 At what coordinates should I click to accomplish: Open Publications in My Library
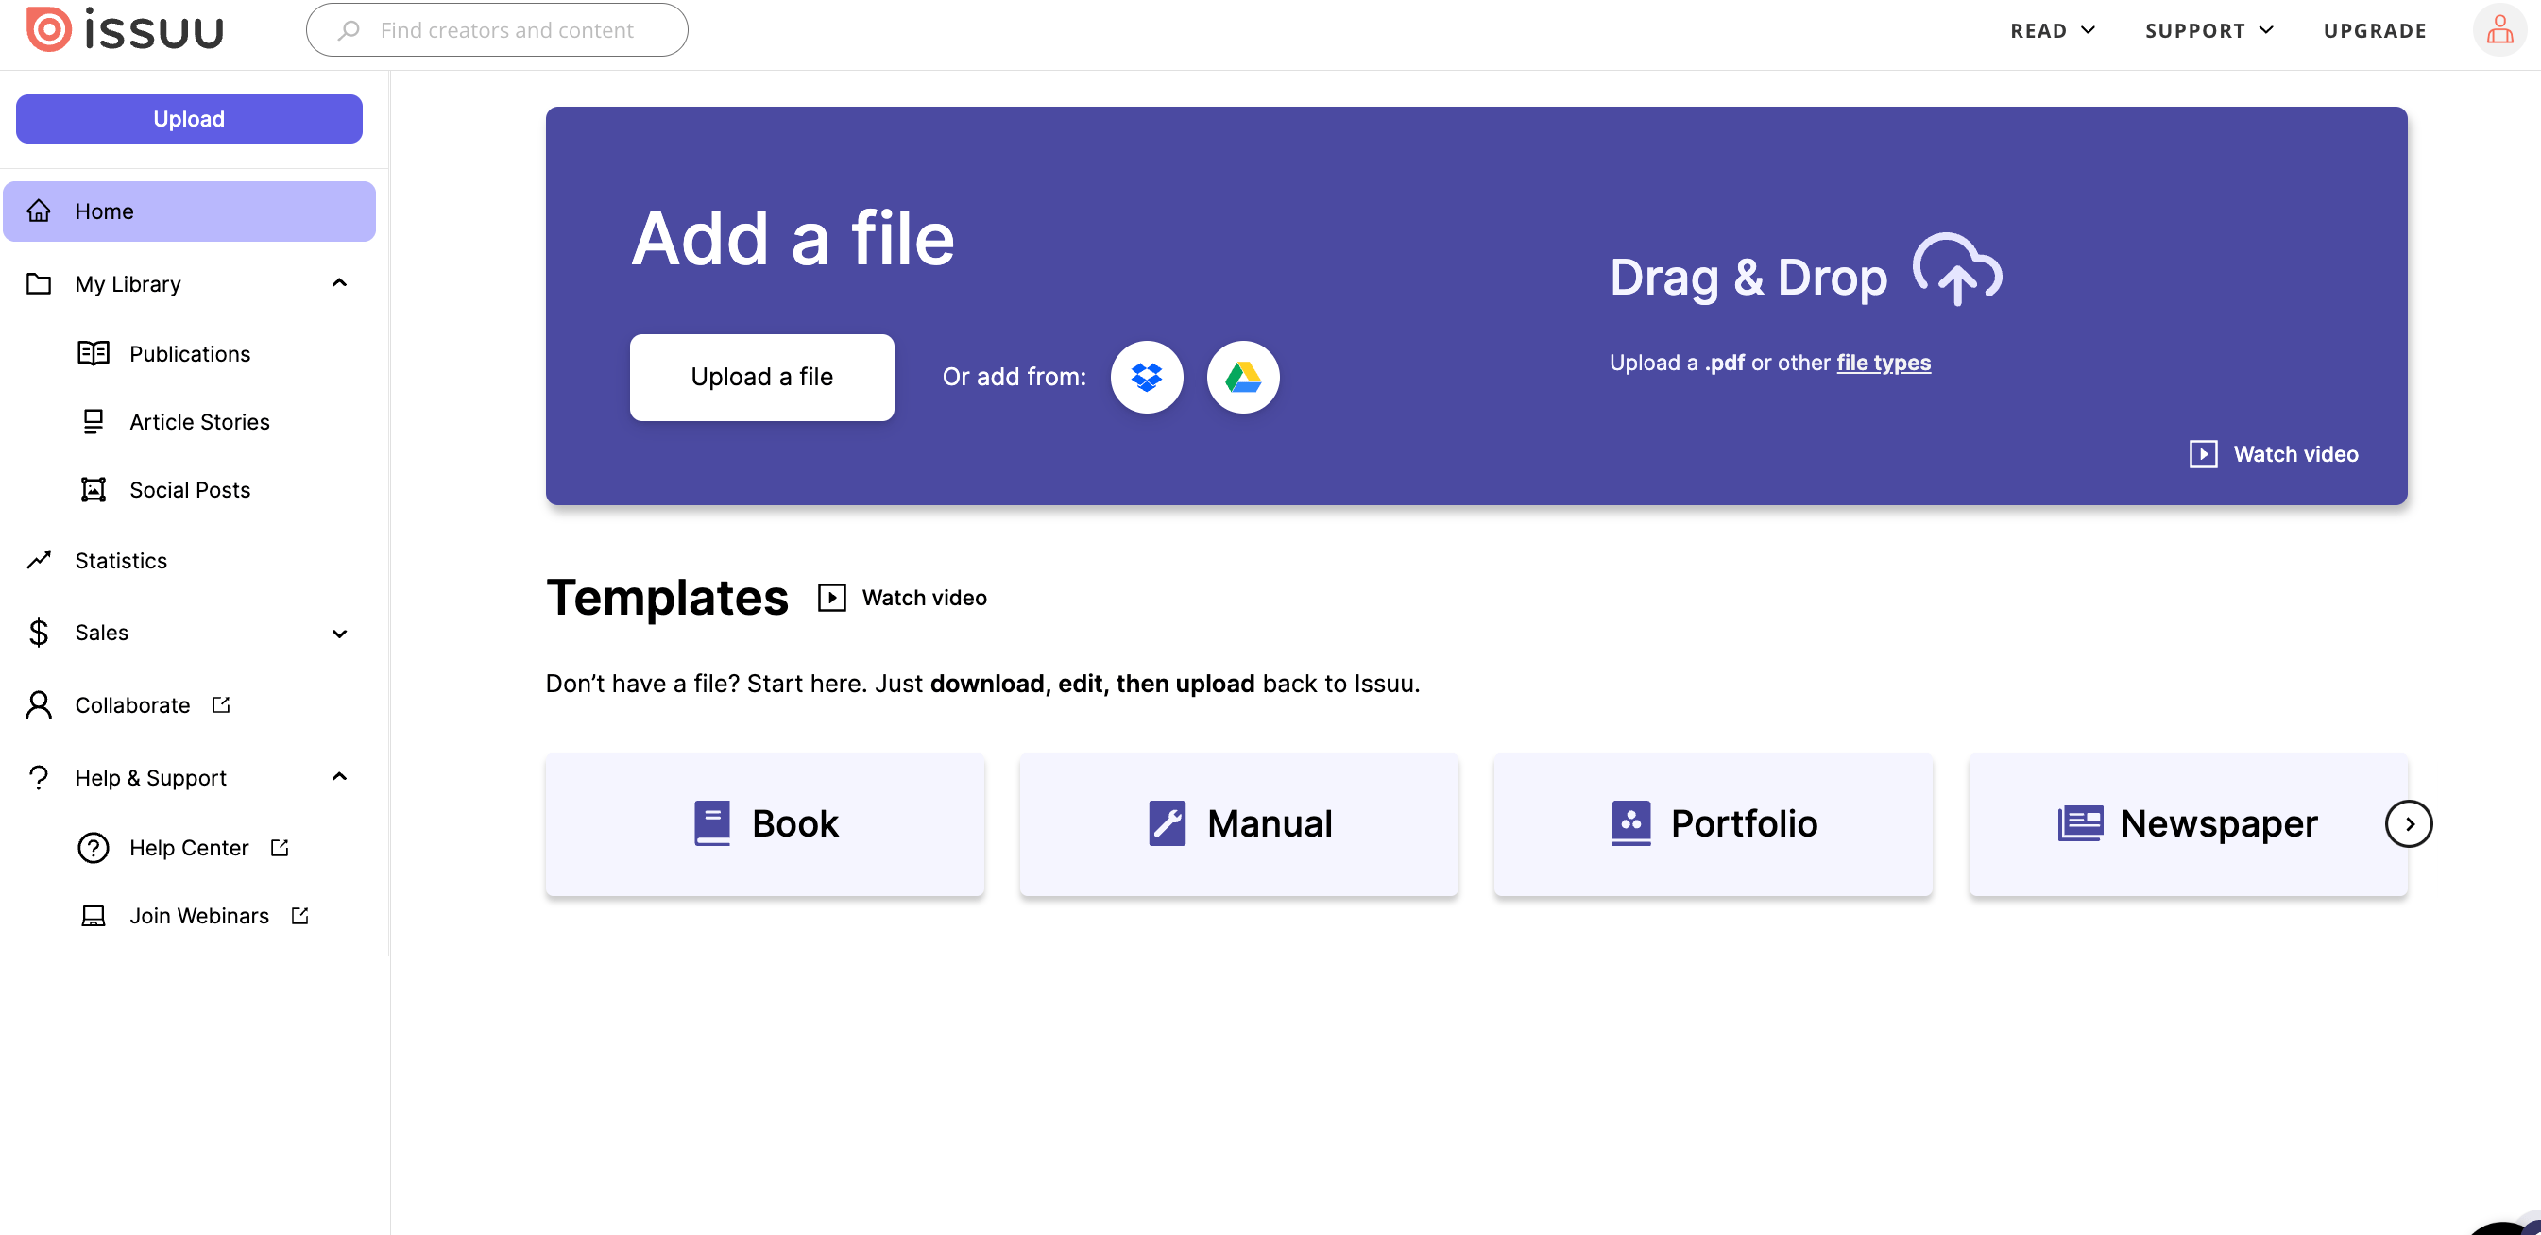[x=189, y=353]
